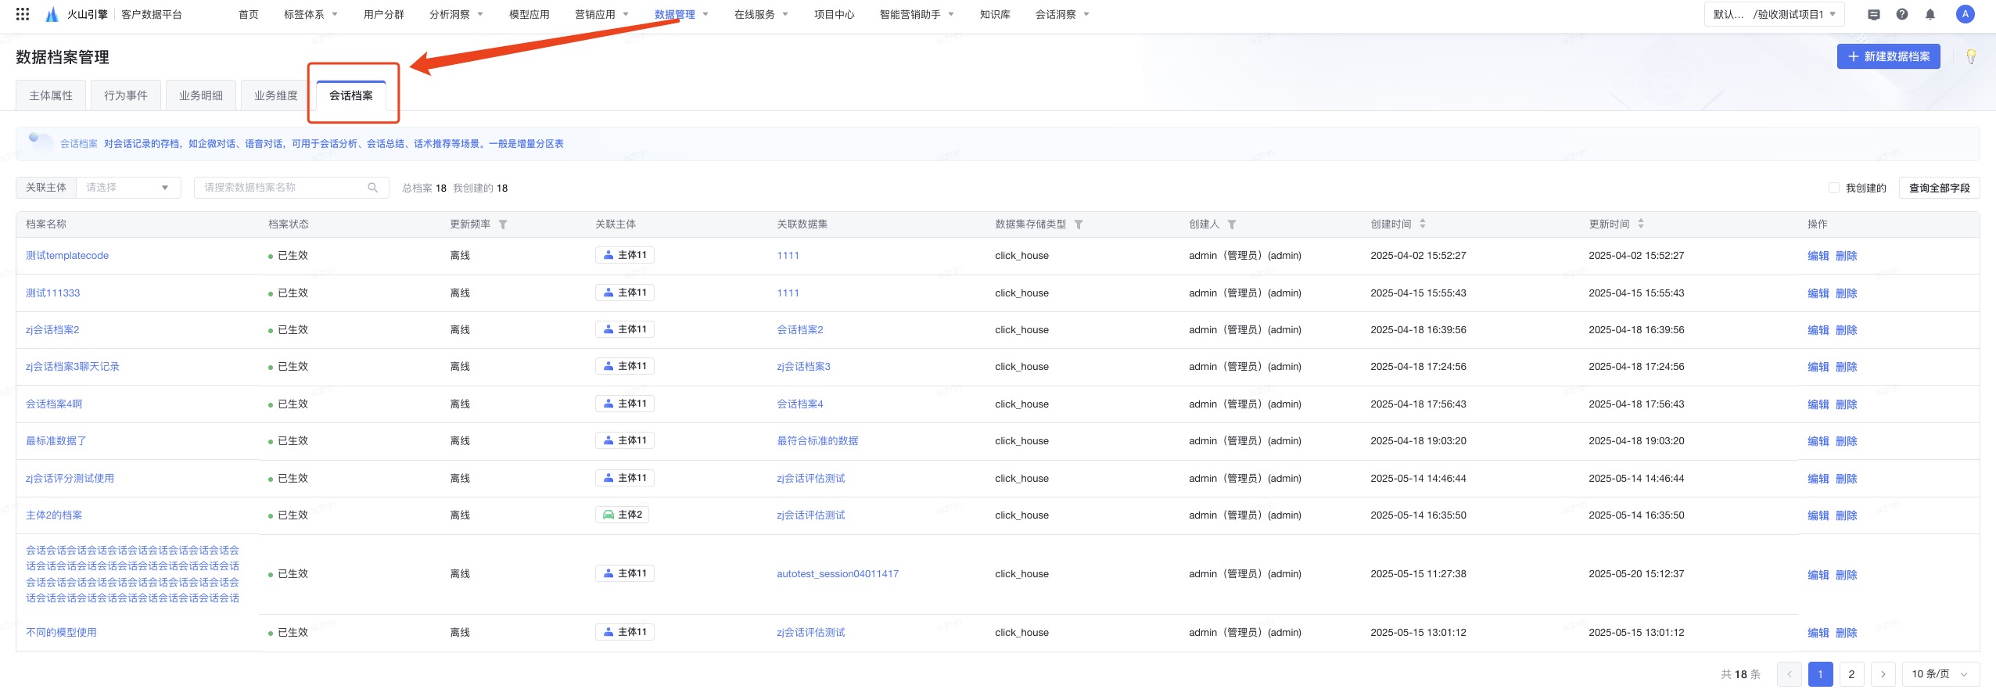Viewport: 1996px width, 693px height.
Task: Select page 1 in pagination
Action: [1820, 674]
